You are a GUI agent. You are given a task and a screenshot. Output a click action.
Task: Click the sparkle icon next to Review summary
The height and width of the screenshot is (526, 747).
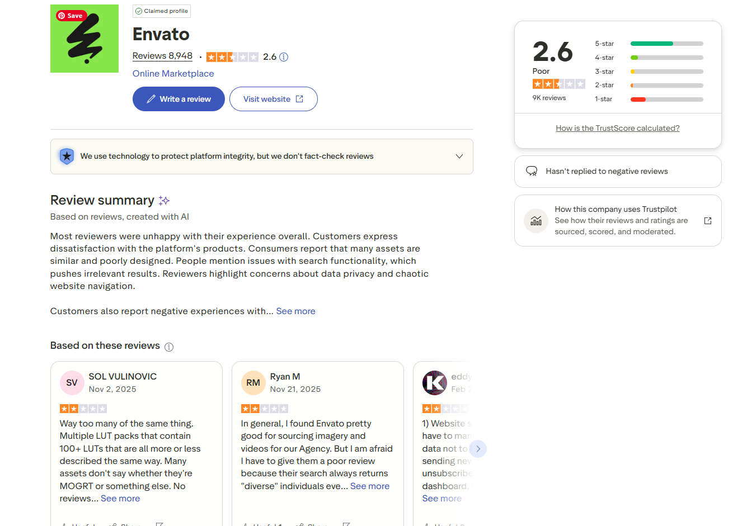click(164, 201)
